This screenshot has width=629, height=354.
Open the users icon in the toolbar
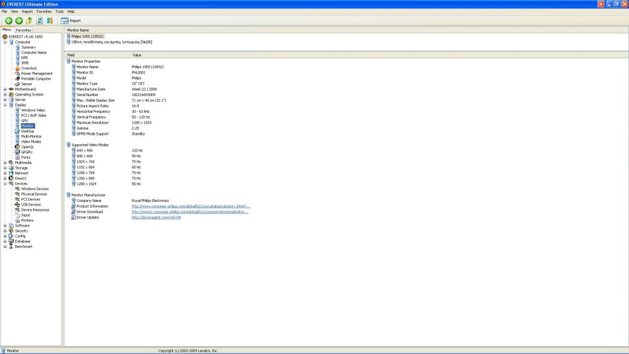point(50,20)
